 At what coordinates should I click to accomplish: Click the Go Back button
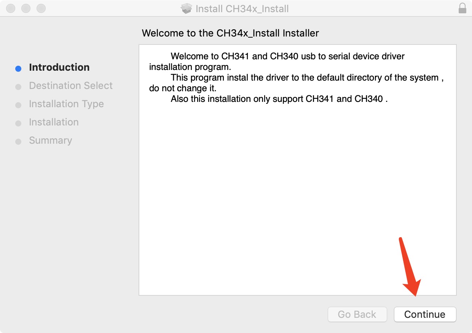357,314
